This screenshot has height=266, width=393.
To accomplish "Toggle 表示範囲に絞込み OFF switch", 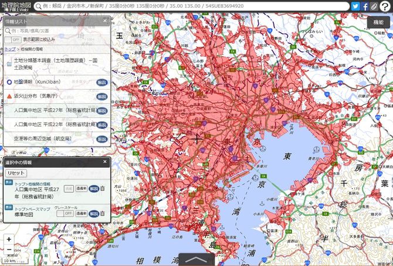I will coord(13,40).
